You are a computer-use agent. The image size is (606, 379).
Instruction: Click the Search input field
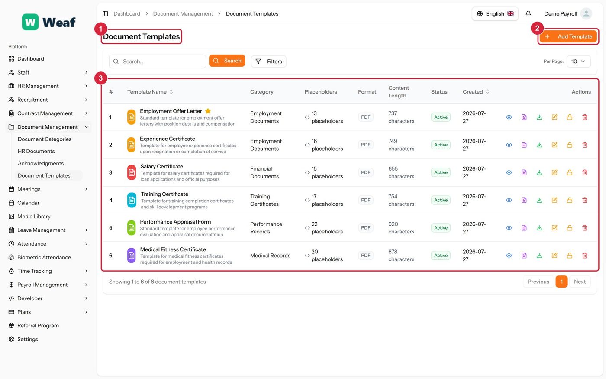pyautogui.click(x=158, y=62)
